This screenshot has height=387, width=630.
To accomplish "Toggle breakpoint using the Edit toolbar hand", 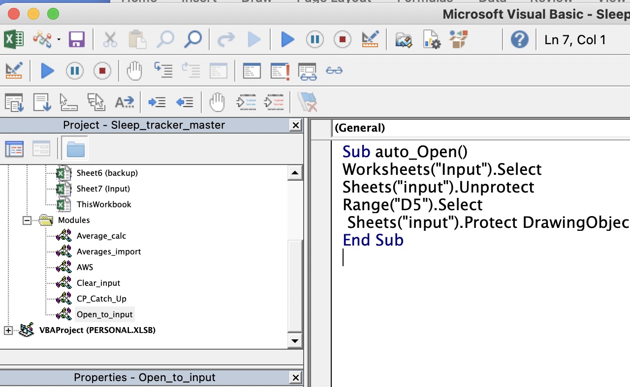I will pos(217,102).
